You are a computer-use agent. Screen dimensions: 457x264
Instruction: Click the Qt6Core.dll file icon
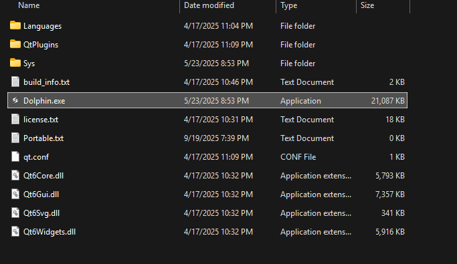15,175
